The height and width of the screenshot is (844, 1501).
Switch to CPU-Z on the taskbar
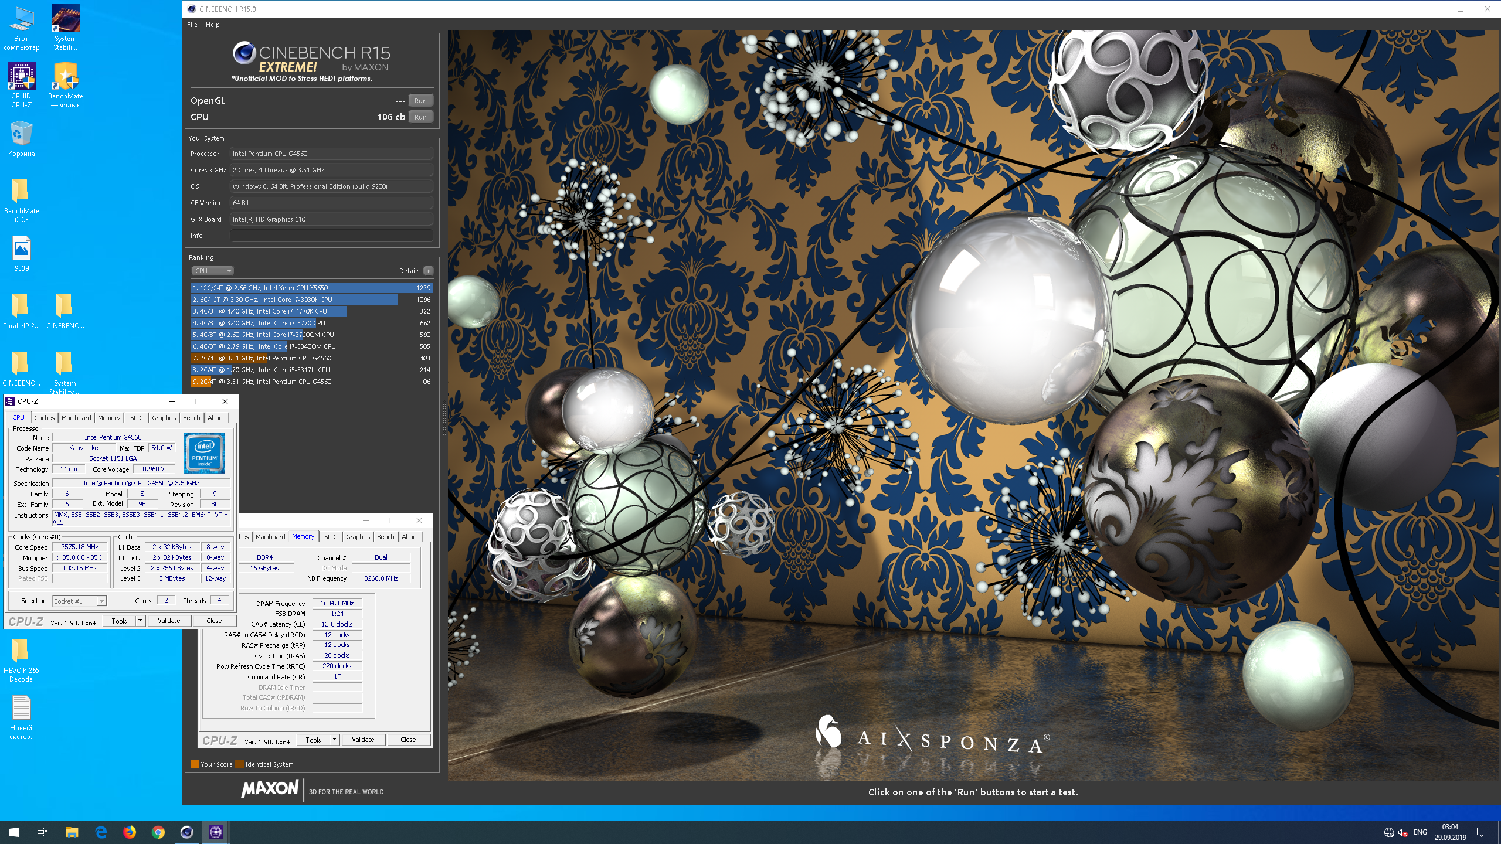pos(216,832)
